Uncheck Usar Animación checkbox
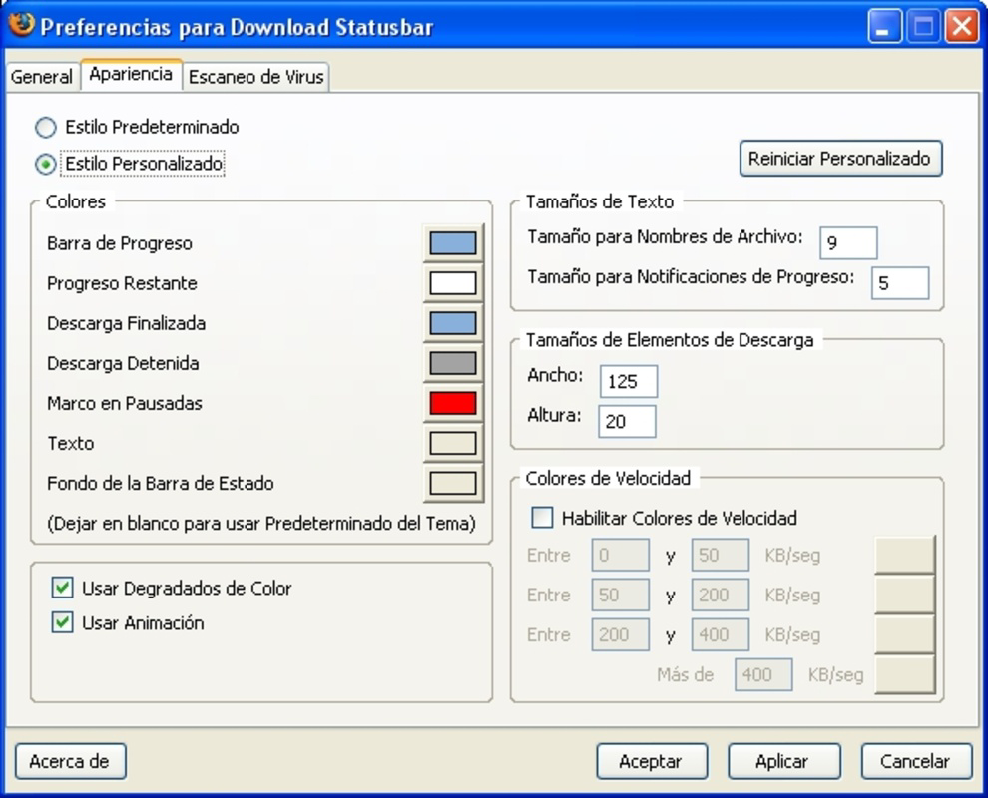Viewport: 988px width, 798px height. pos(62,622)
